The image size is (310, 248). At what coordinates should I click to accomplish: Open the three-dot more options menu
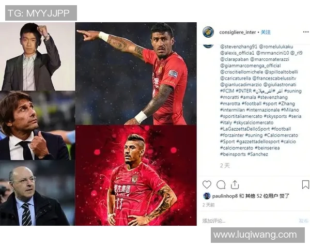tap(306, 32)
